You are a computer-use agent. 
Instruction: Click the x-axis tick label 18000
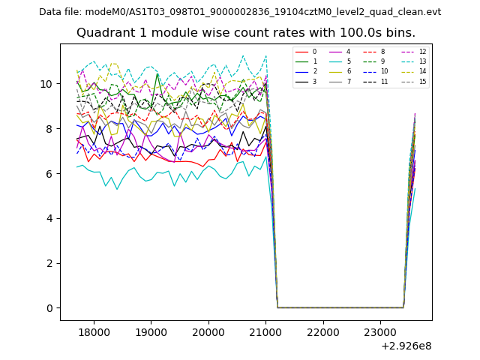pyautogui.click(x=94, y=332)
